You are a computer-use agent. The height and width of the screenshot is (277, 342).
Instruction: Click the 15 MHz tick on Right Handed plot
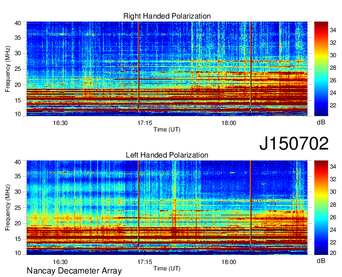pos(18,100)
